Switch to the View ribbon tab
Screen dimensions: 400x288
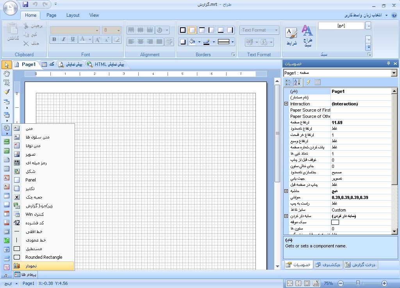(x=94, y=15)
